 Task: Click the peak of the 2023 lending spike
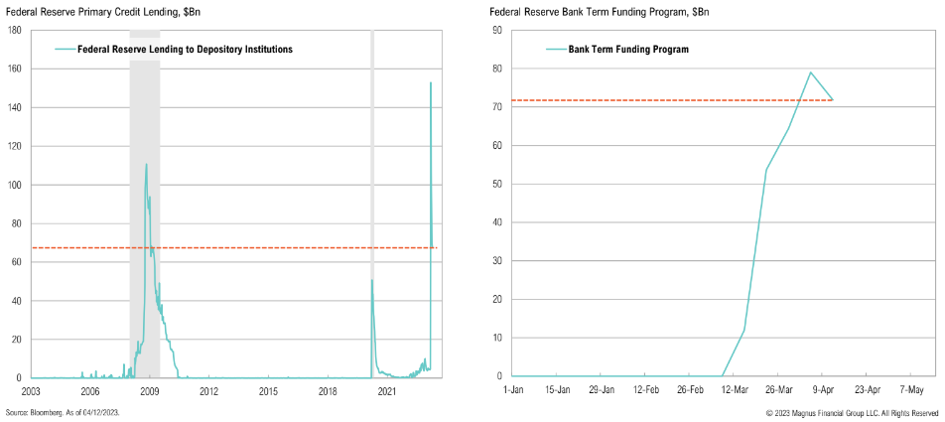click(x=431, y=83)
